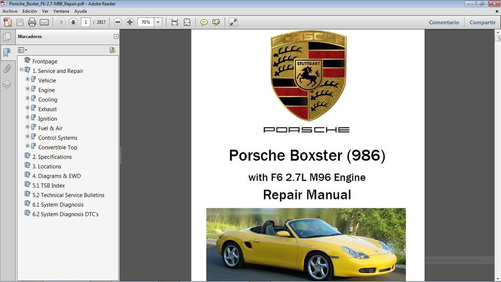Add a sticky note comment
501x282 pixels.
204,22
